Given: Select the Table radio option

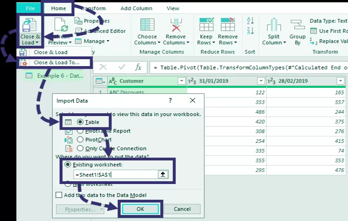Looking at the screenshot, I should (x=80, y=122).
